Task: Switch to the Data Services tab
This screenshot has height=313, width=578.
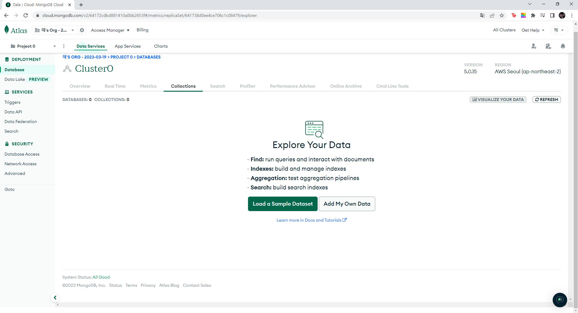Action: pyautogui.click(x=91, y=46)
